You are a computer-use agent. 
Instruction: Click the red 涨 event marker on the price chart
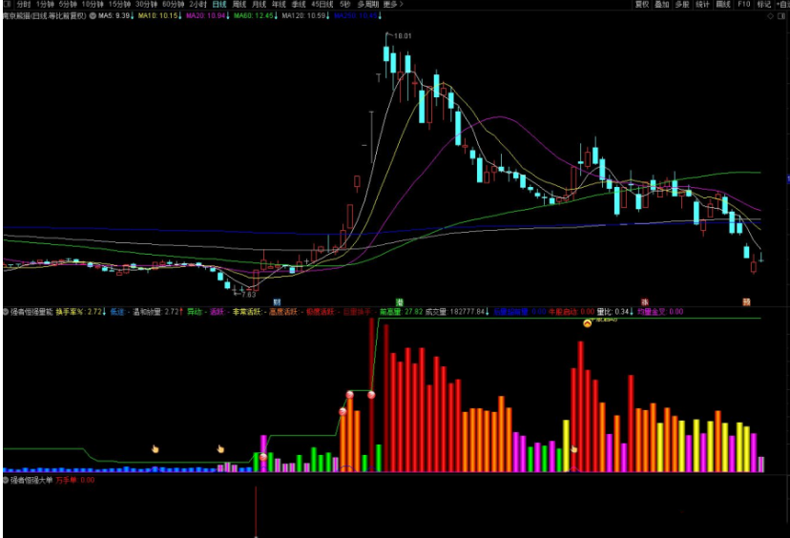pyautogui.click(x=644, y=302)
